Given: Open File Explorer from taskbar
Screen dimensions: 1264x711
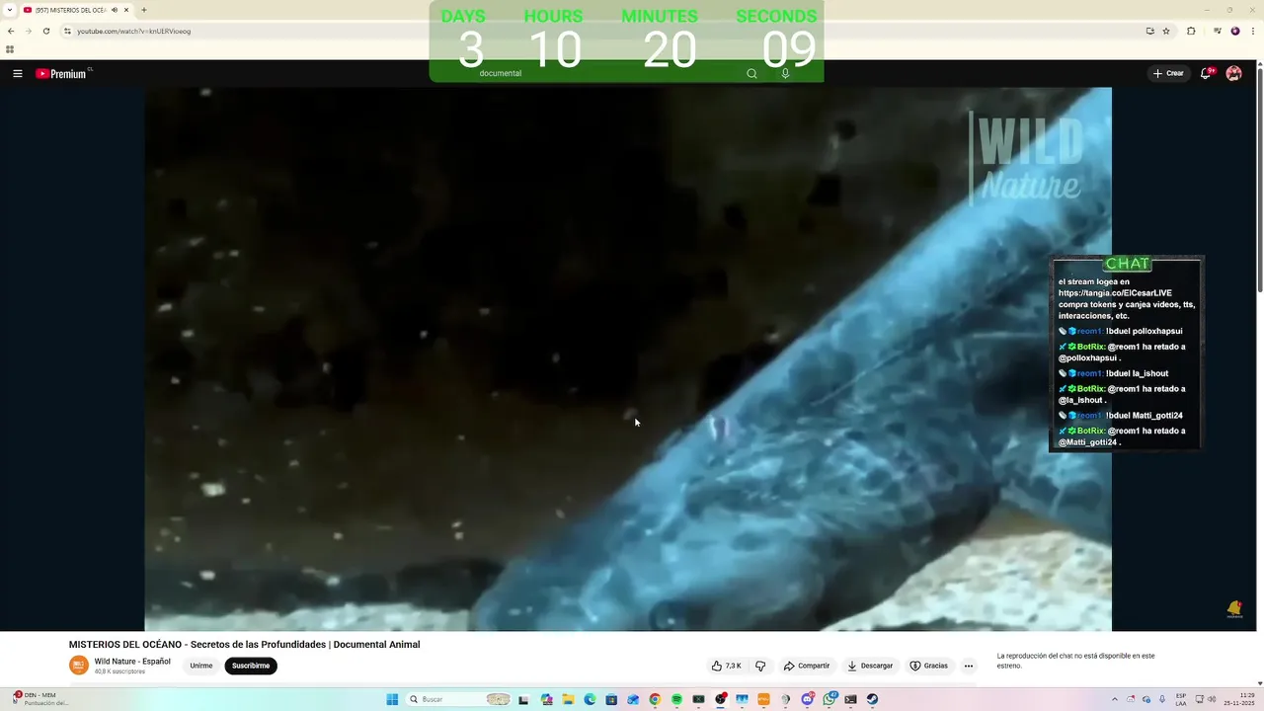Looking at the screenshot, I should 568,699.
